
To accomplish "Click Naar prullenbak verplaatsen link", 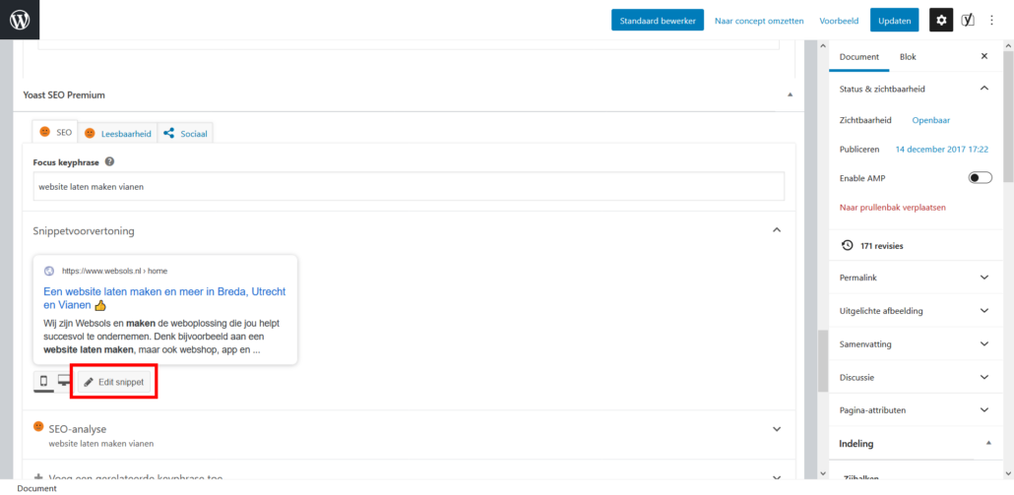I will 893,208.
